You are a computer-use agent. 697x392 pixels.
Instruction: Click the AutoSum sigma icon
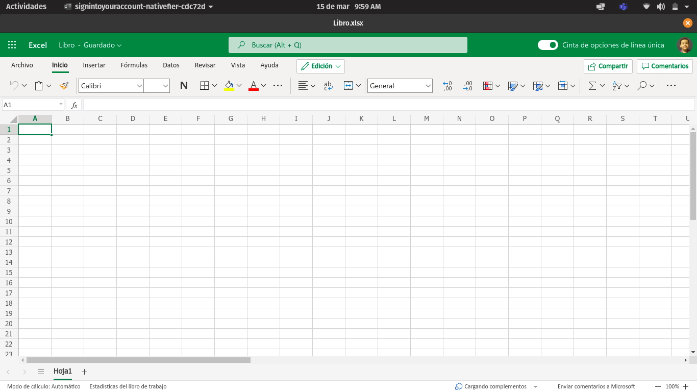592,86
